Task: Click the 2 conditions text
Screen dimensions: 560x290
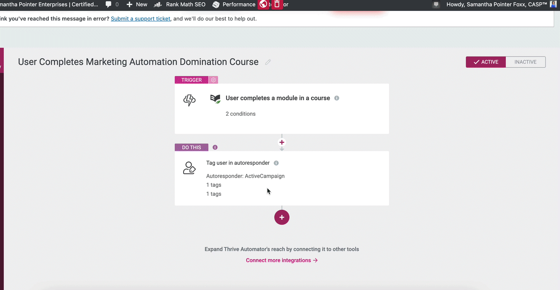Action: point(240,114)
